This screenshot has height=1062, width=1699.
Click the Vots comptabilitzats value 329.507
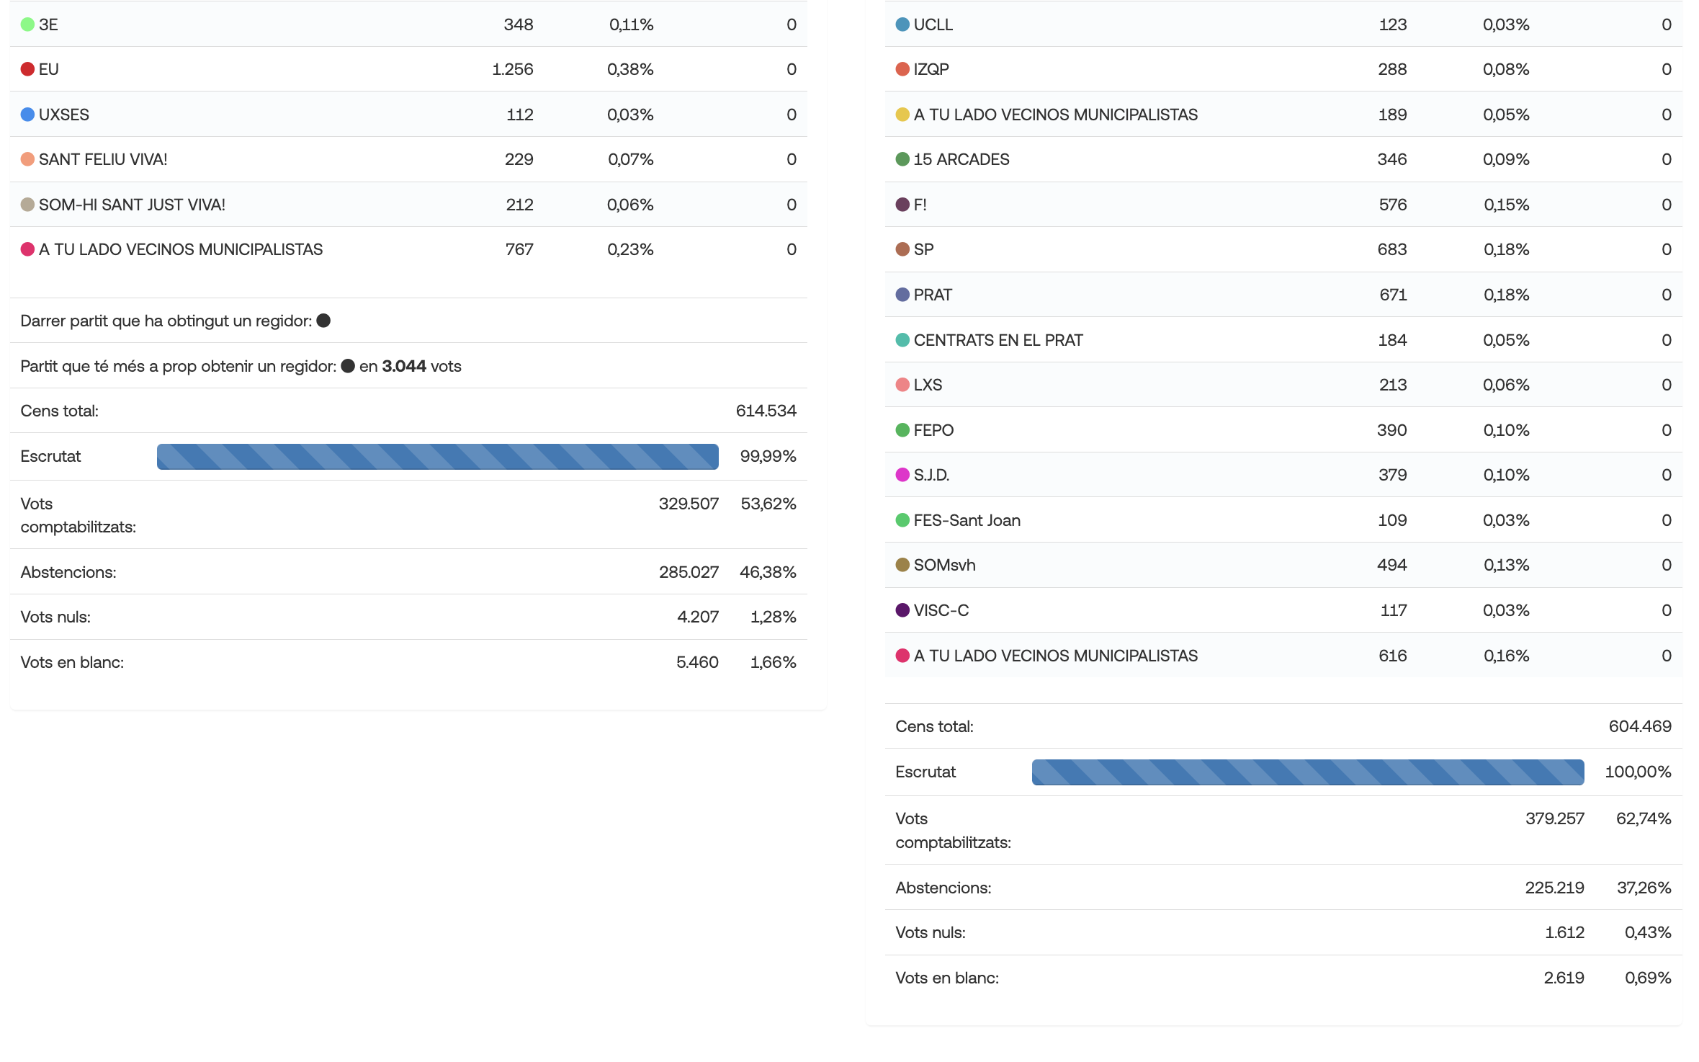point(689,504)
